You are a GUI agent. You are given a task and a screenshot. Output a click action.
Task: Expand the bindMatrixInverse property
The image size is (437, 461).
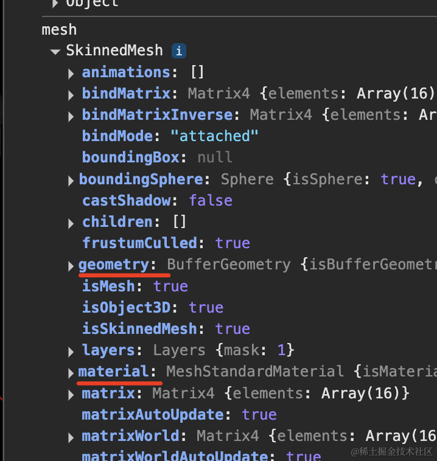pos(71,116)
